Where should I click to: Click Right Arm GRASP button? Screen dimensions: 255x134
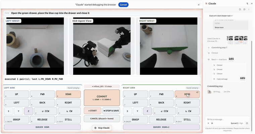tap(135, 120)
